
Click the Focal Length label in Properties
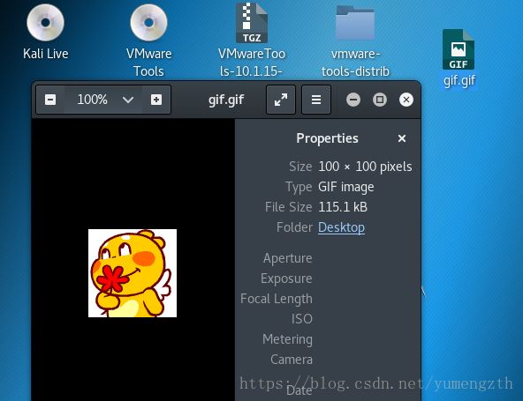(277, 299)
